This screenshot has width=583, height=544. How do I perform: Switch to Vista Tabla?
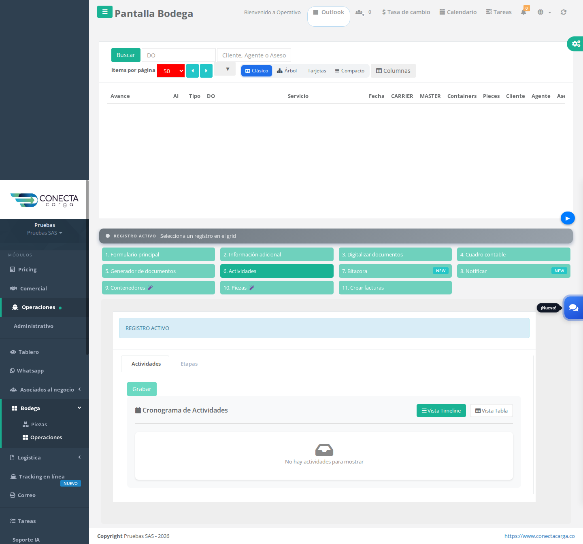[492, 411]
